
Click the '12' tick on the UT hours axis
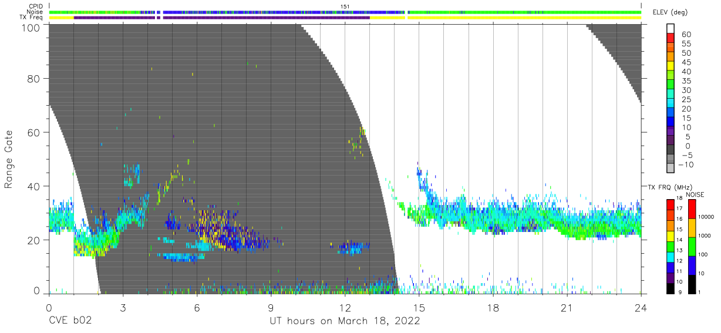click(x=345, y=307)
